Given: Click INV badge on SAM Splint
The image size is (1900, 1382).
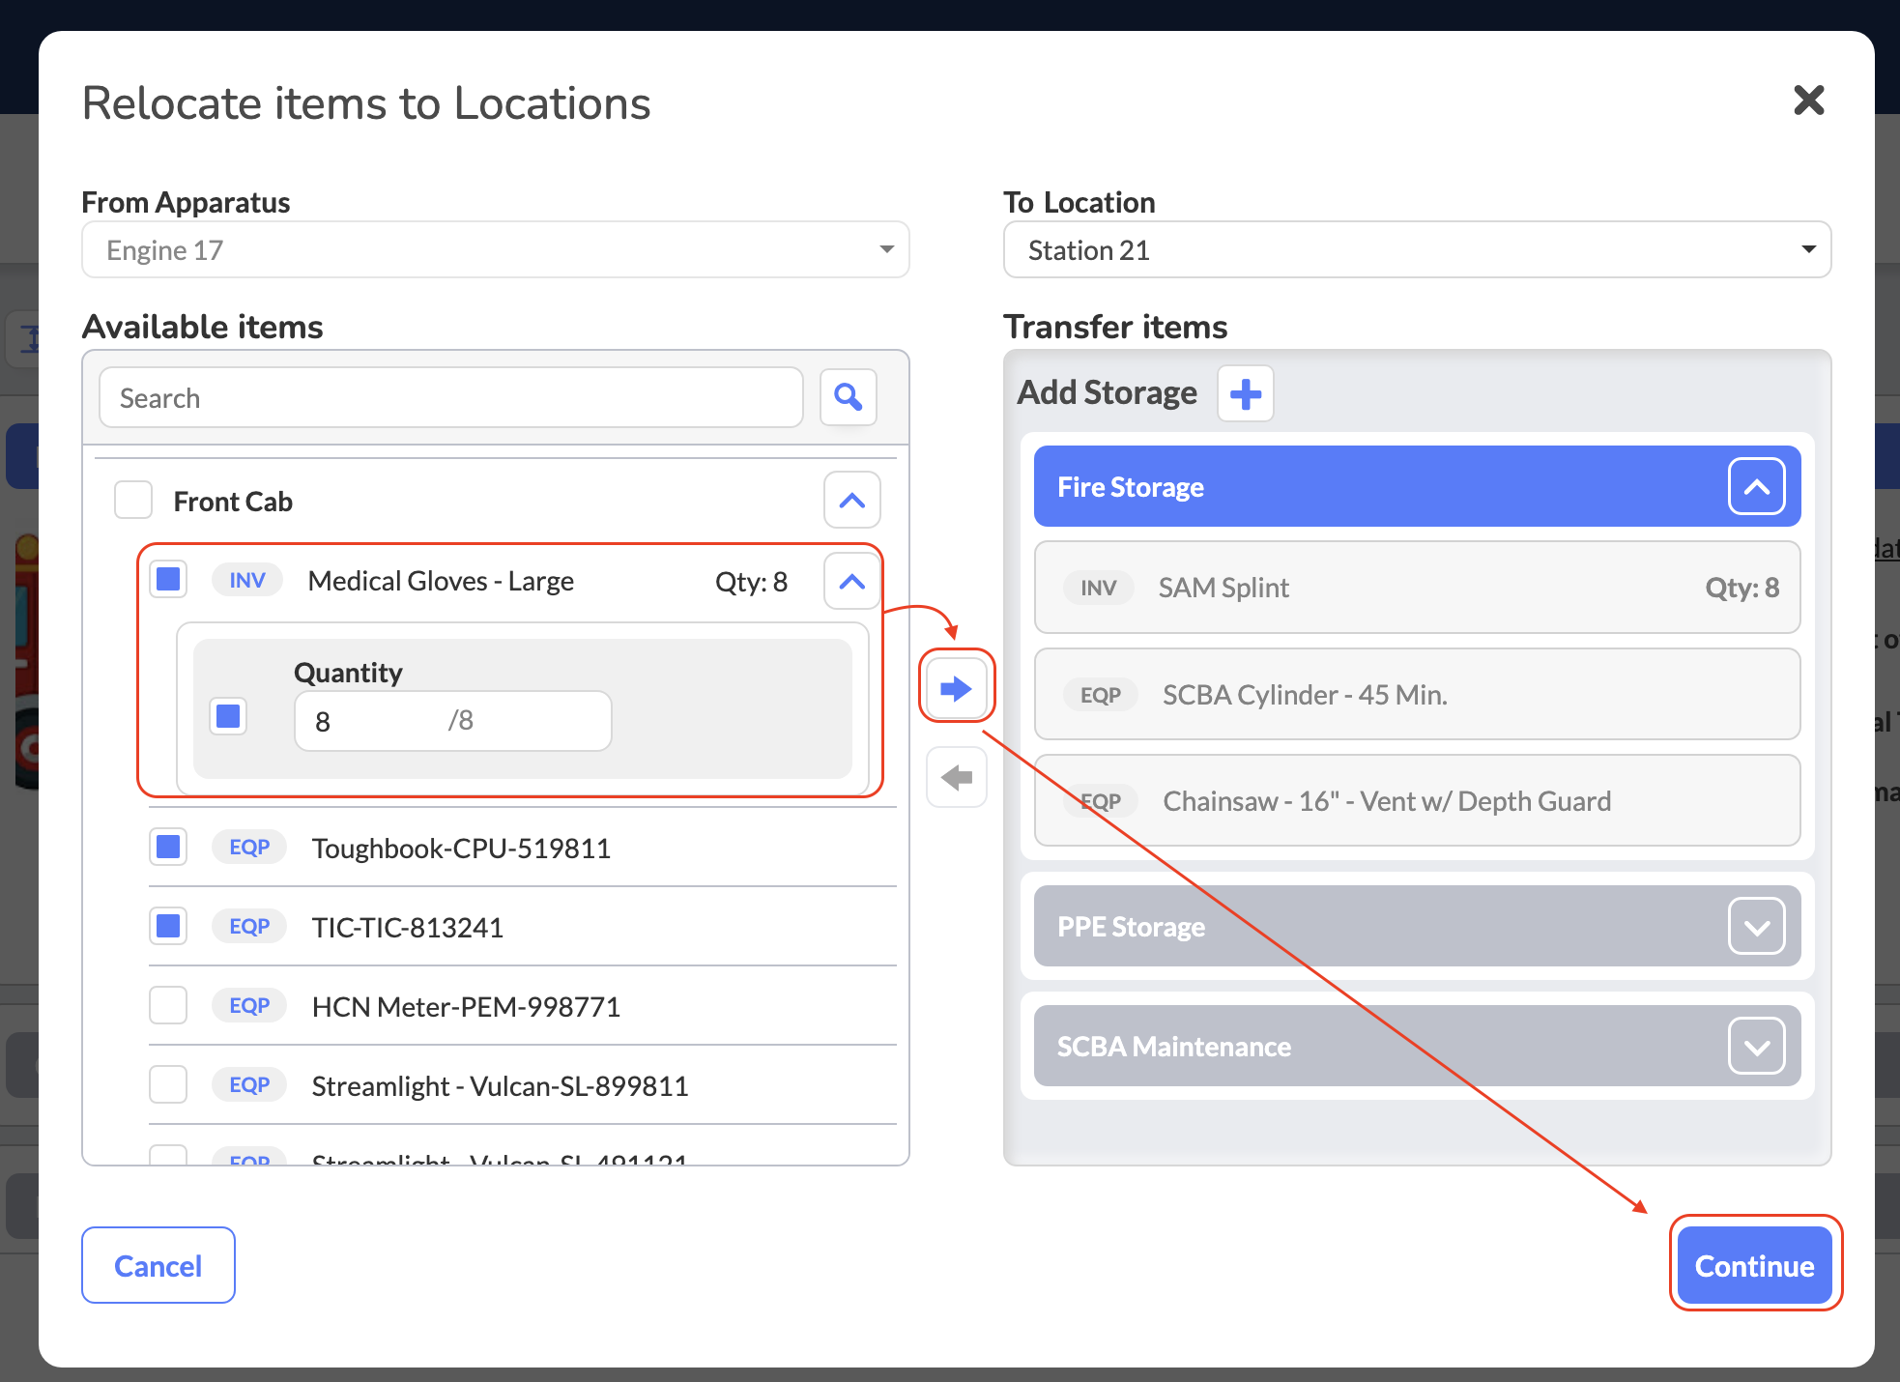Looking at the screenshot, I should (1099, 588).
